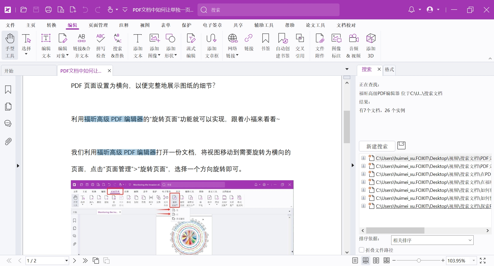Click the Add Shape (添加形状) tool

171,46
